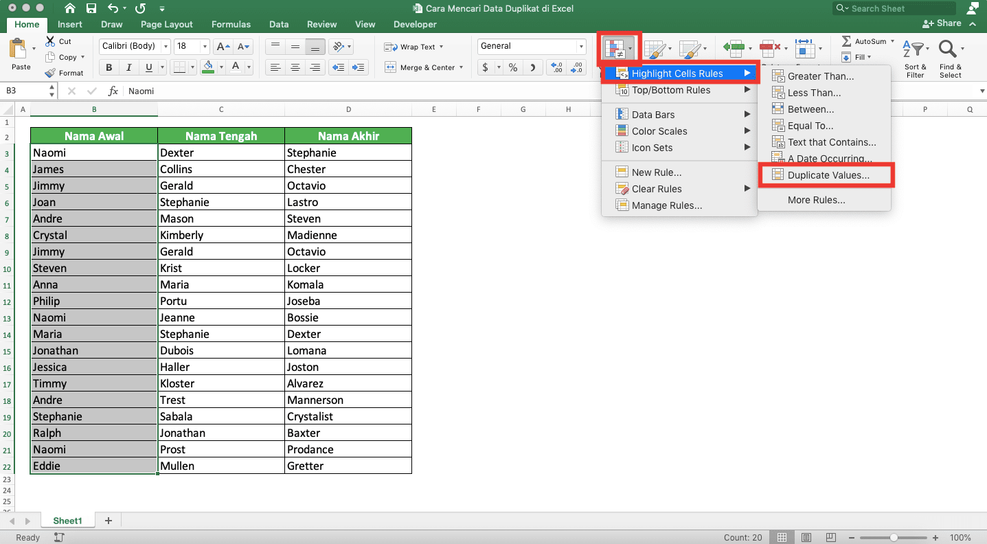
Task: Toggle bold formatting
Action: pyautogui.click(x=109, y=67)
